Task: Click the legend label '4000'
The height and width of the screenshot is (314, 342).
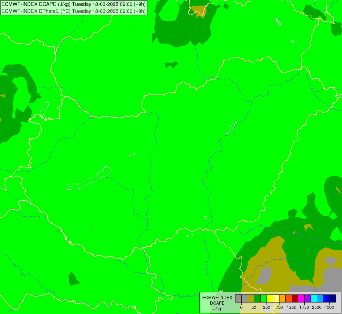Action: point(329,307)
